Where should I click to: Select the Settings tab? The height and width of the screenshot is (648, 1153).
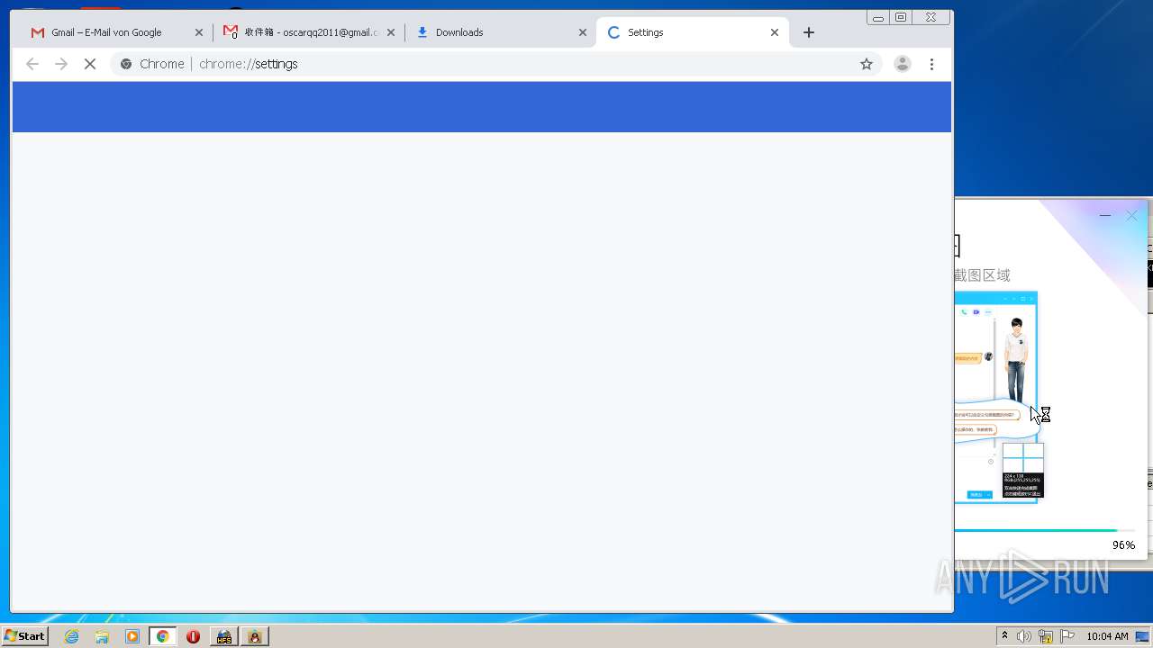click(x=692, y=32)
